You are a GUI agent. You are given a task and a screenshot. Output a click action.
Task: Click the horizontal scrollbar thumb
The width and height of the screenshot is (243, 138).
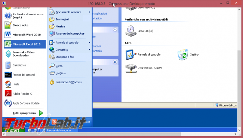93,134
